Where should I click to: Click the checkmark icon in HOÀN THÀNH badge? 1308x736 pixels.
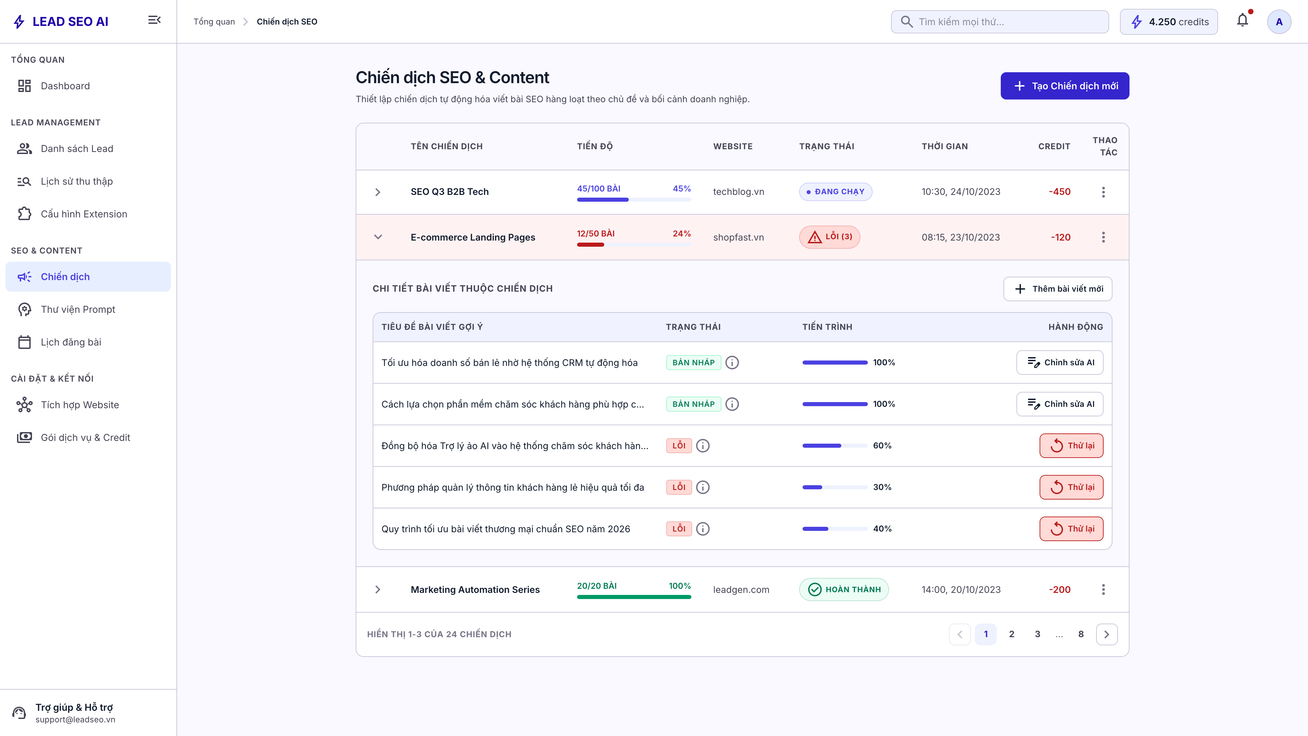click(x=815, y=590)
